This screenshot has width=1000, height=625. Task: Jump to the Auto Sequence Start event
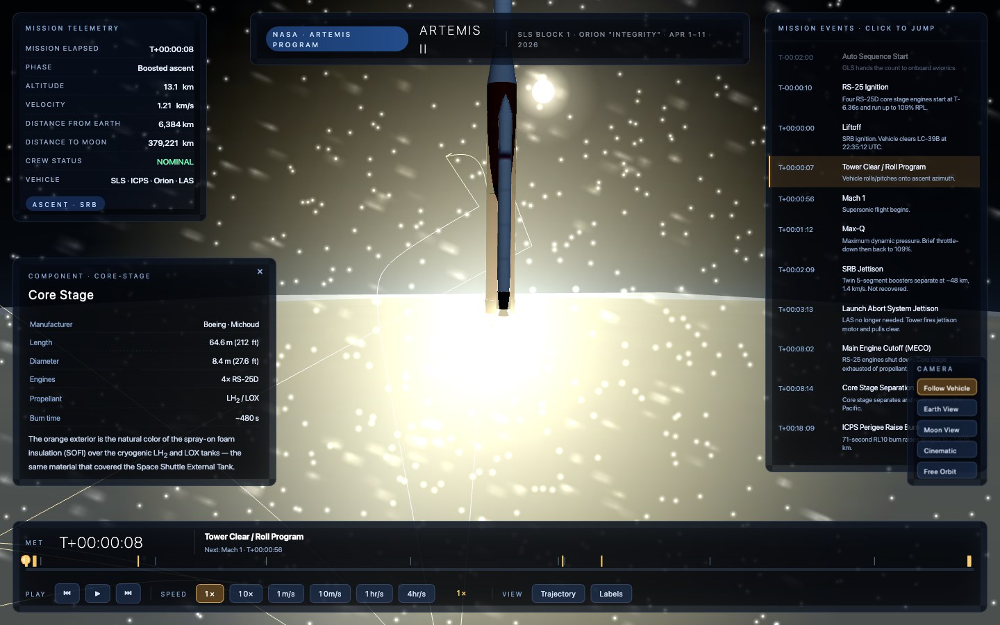874,62
